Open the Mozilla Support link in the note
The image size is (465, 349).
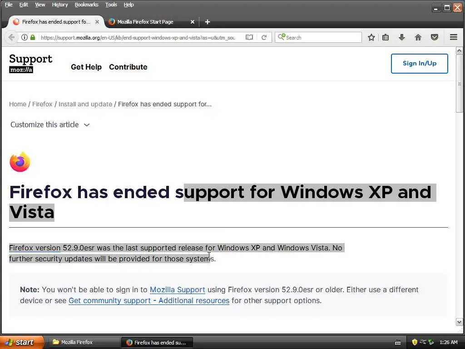pos(178,289)
